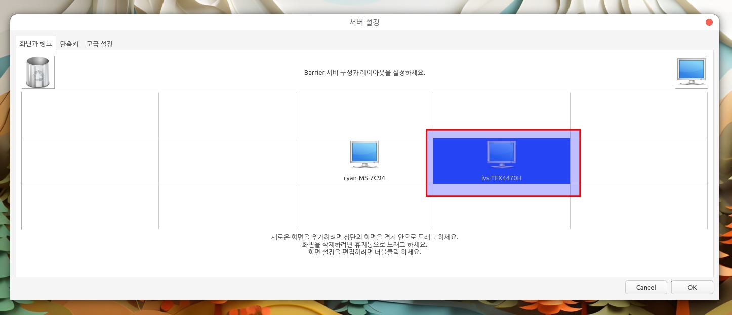Image resolution: width=732 pixels, height=315 pixels.
Task: Switch to the 단축키 tab
Action: tap(69, 44)
